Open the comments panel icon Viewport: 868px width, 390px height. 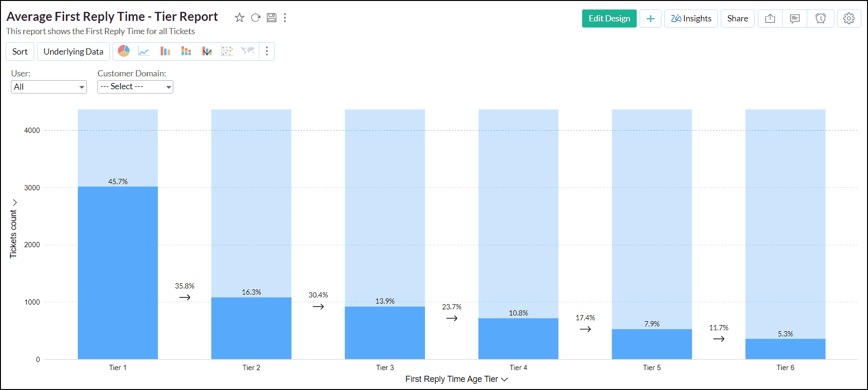point(794,19)
